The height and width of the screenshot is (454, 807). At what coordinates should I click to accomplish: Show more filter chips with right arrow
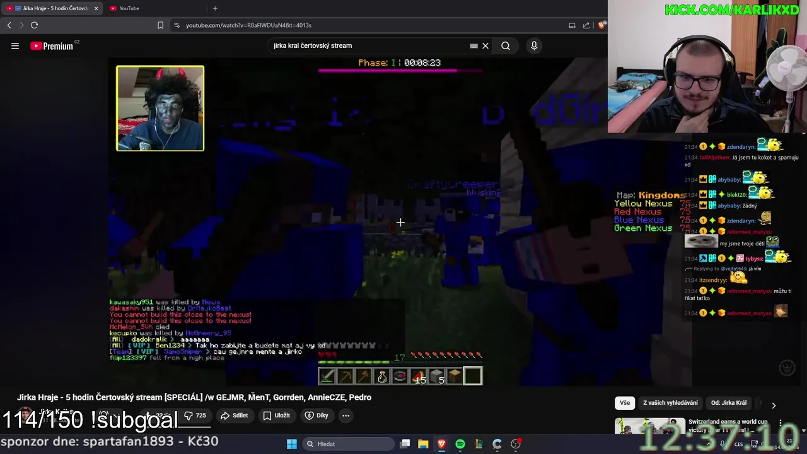774,405
